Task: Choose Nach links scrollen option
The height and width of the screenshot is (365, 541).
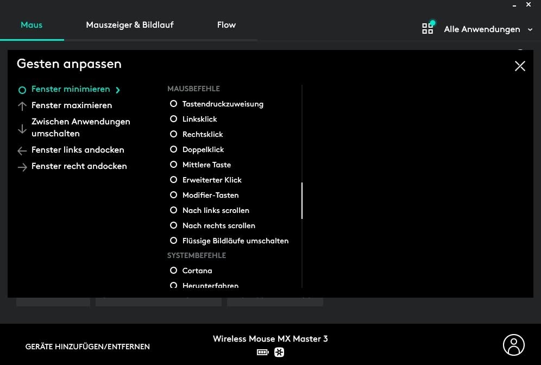Action: point(174,210)
